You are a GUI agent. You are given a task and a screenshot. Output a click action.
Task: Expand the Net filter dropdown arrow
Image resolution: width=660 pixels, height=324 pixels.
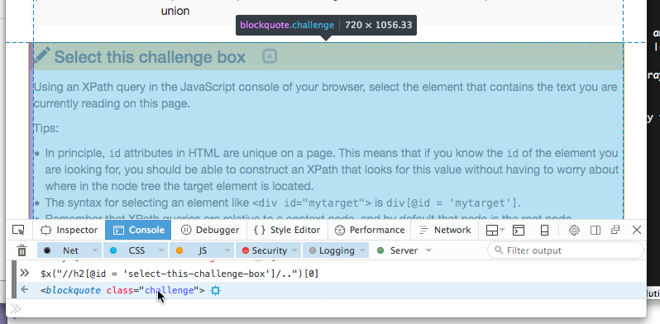click(96, 250)
